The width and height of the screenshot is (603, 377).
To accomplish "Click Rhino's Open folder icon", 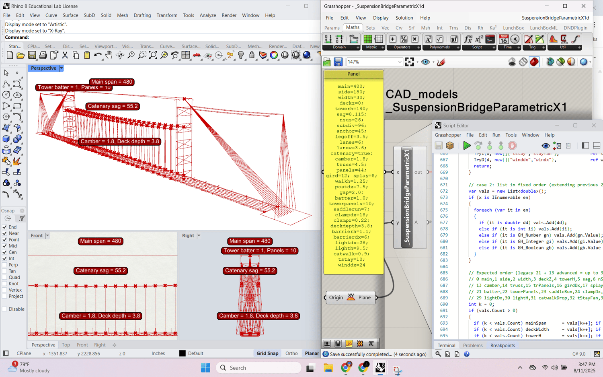I will (21, 55).
